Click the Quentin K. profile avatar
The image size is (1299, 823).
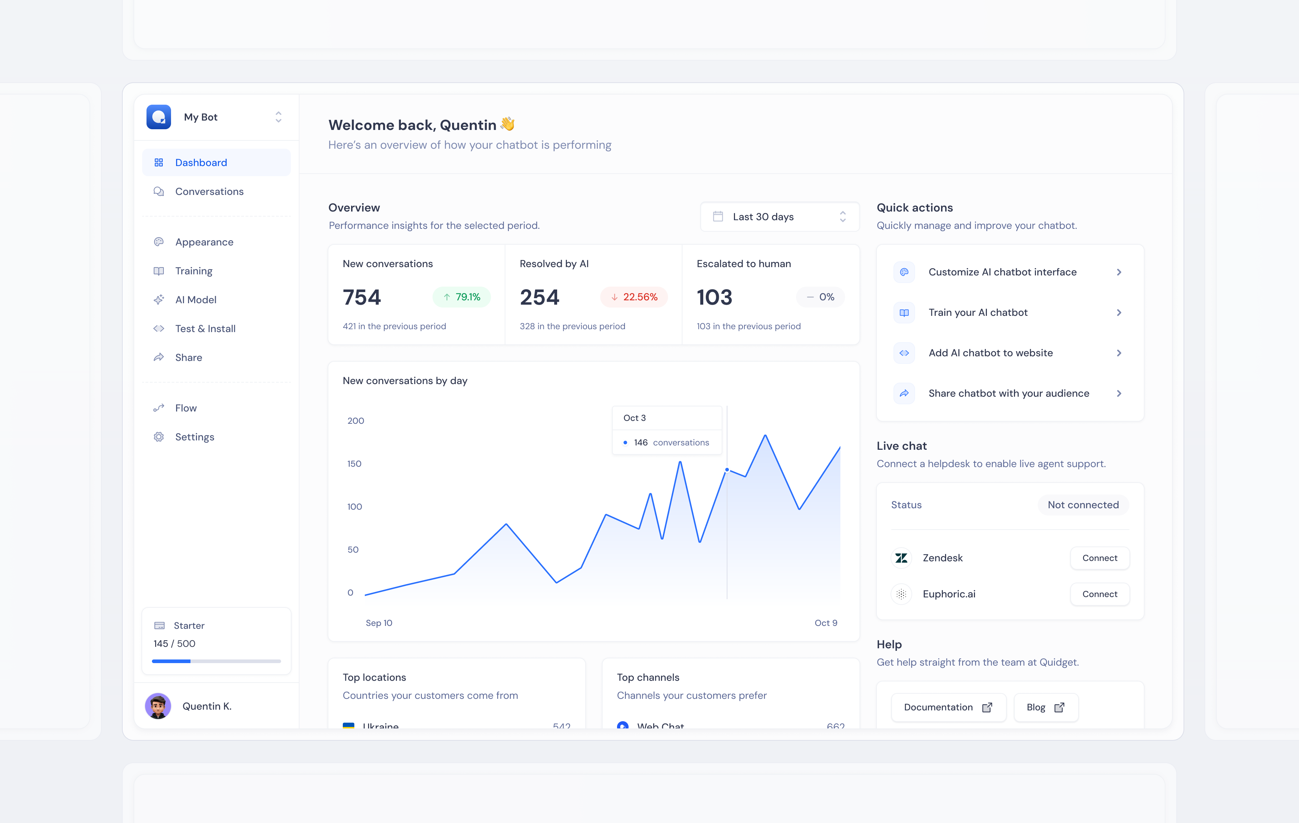point(158,705)
